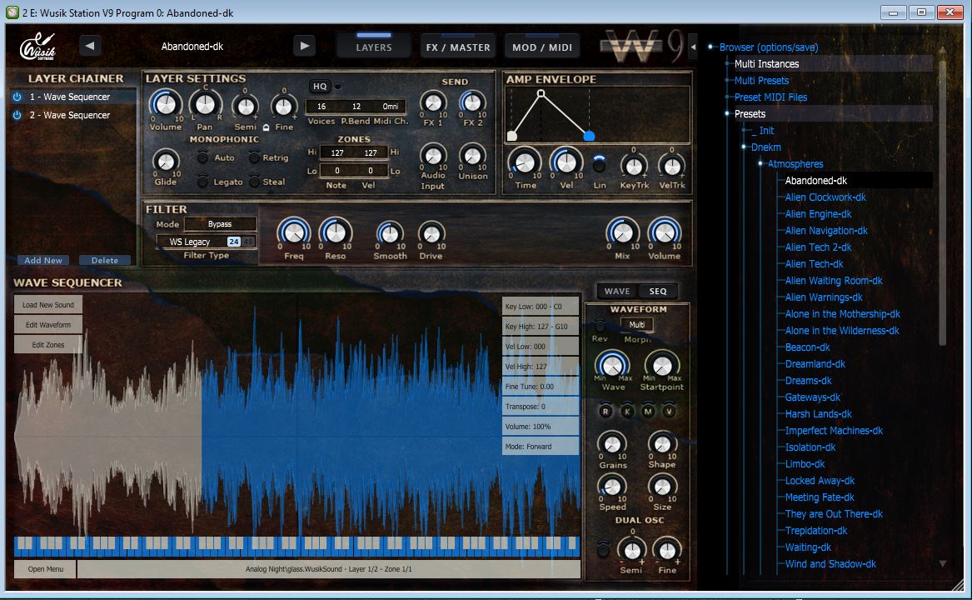
Task: Enable Legato monophonic option
Action: click(x=202, y=181)
